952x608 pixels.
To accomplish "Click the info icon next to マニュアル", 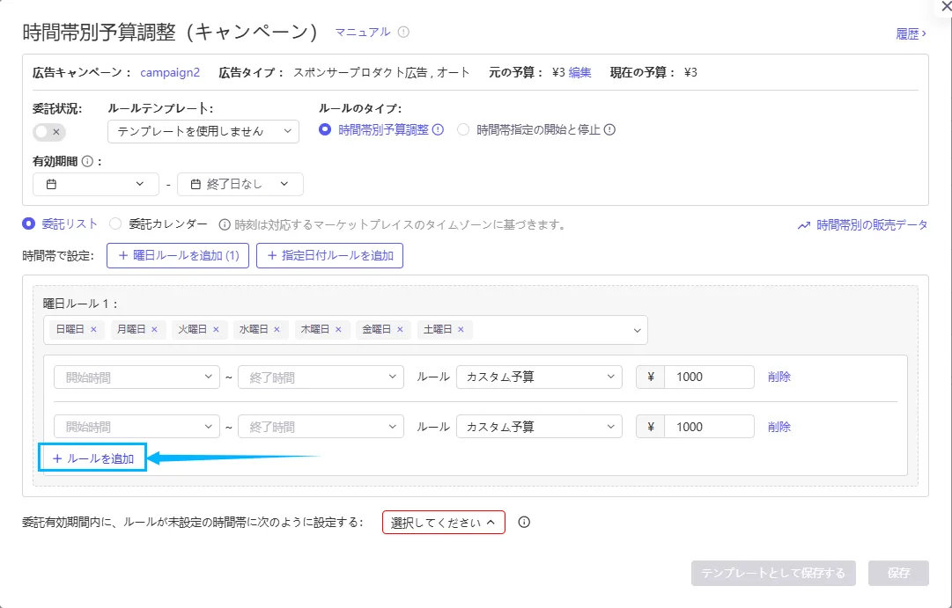I will (403, 33).
